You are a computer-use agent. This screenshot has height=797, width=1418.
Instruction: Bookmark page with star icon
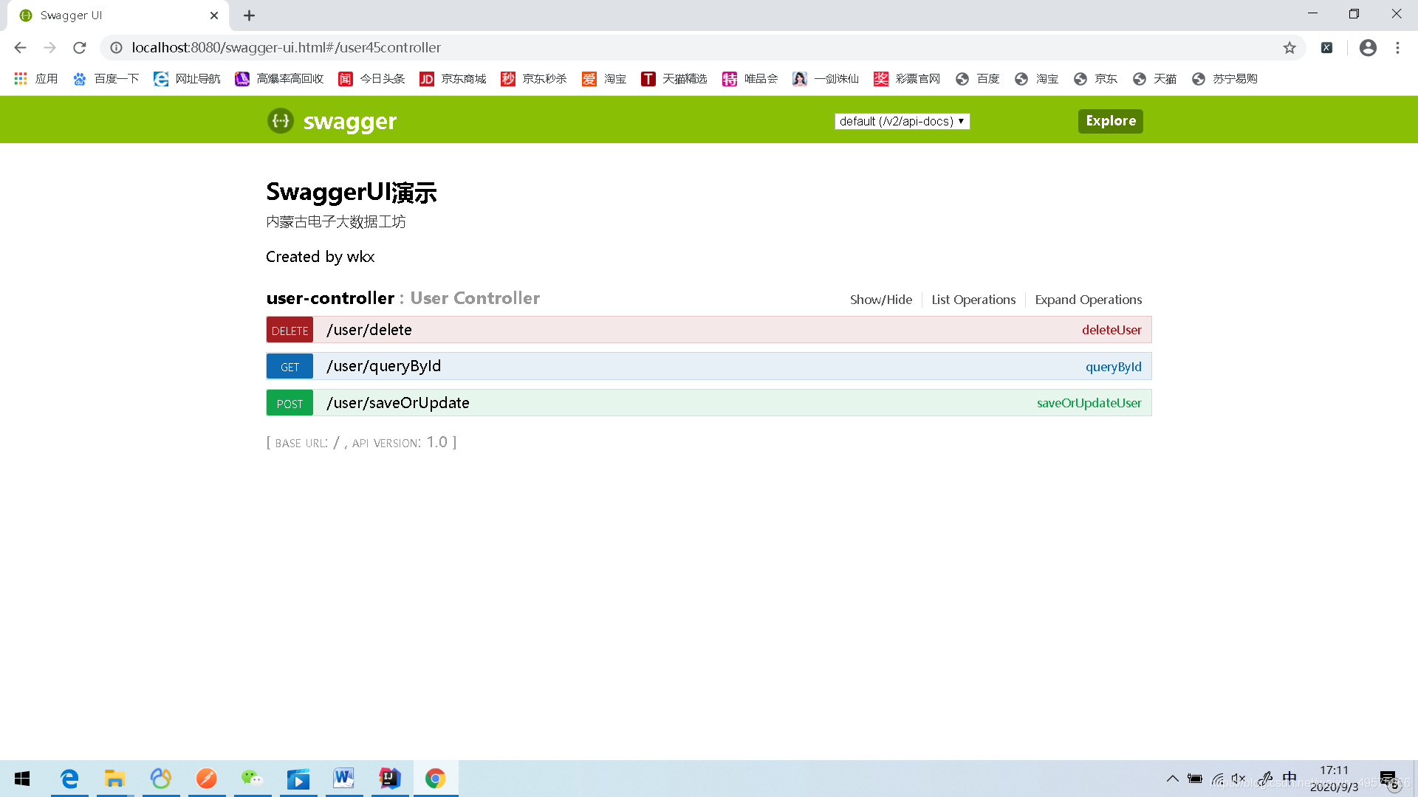(x=1289, y=48)
